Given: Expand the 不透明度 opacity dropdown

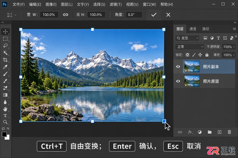Looking at the screenshot, I should click(x=234, y=47).
